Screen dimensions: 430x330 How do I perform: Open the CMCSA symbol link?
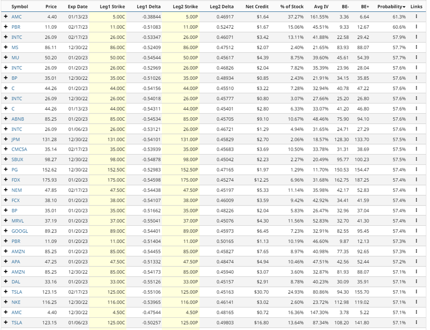click(19, 149)
